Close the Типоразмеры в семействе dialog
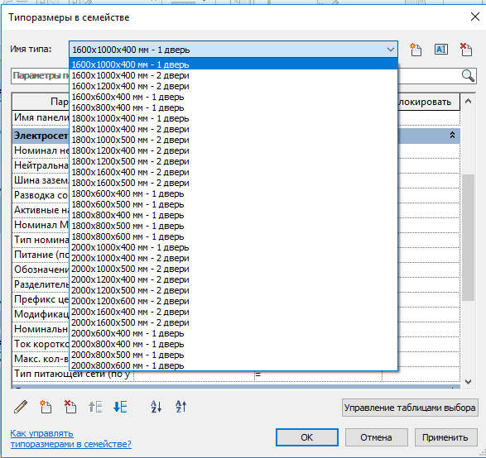 pos(475,17)
